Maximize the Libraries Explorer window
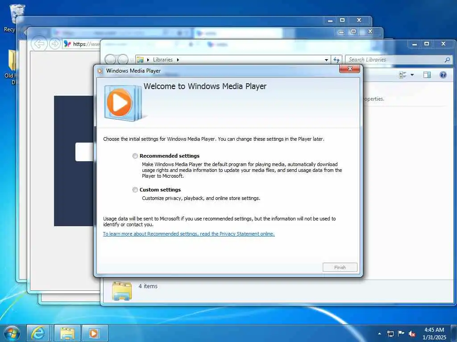The image size is (457, 342). pyautogui.click(x=427, y=44)
